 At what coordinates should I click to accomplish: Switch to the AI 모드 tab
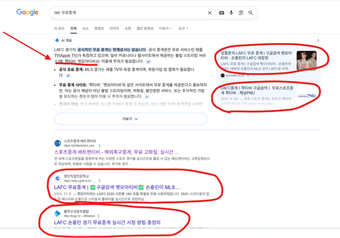59,28
